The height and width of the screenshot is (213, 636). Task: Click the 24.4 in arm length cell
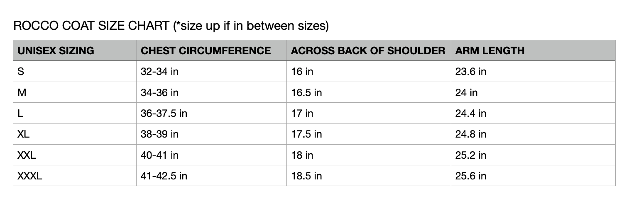pos(471,114)
